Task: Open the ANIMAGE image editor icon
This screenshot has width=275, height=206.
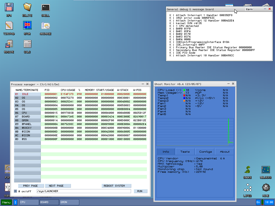Action: 45,26
